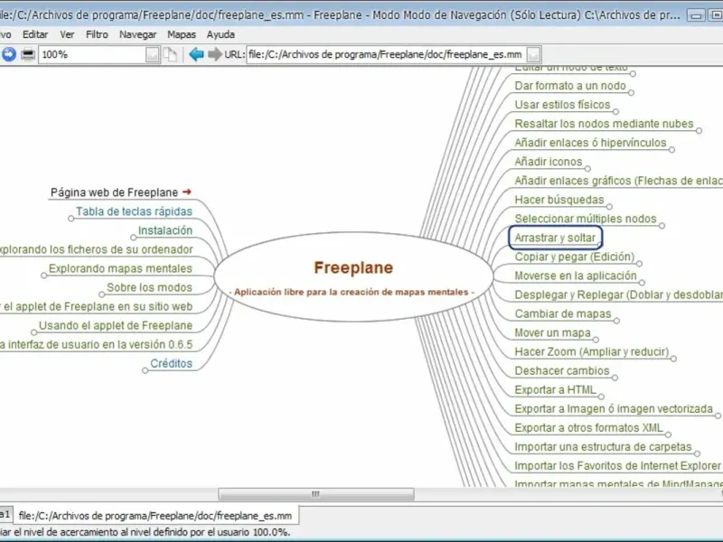The height and width of the screenshot is (542, 723).
Task: Select the freeplane_es.mm map tab at bottom
Action: coord(155,515)
